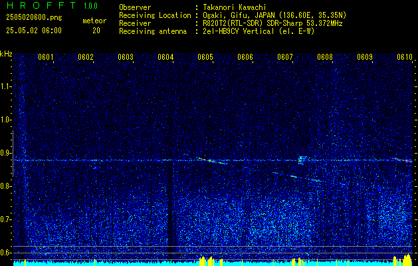Click the 0608 time marker
The height and width of the screenshot is (266, 418).
click(x=325, y=57)
